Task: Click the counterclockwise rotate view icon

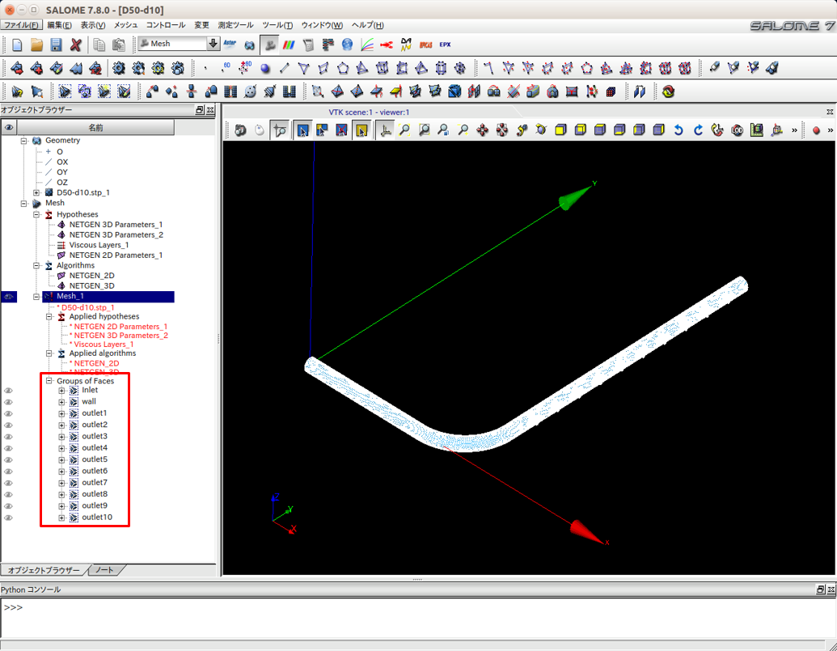Action: pos(678,129)
